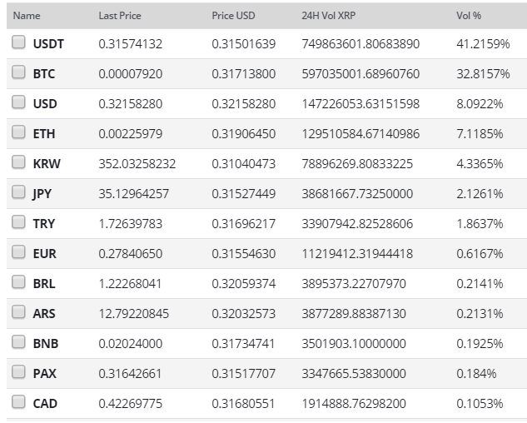Screen dimensions: 527x423
Task: Sort by the Vol % column header
Action: (x=469, y=16)
